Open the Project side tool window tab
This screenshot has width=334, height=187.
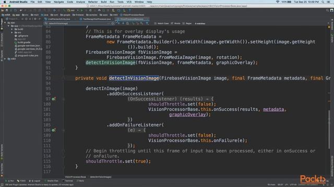tap(2, 24)
